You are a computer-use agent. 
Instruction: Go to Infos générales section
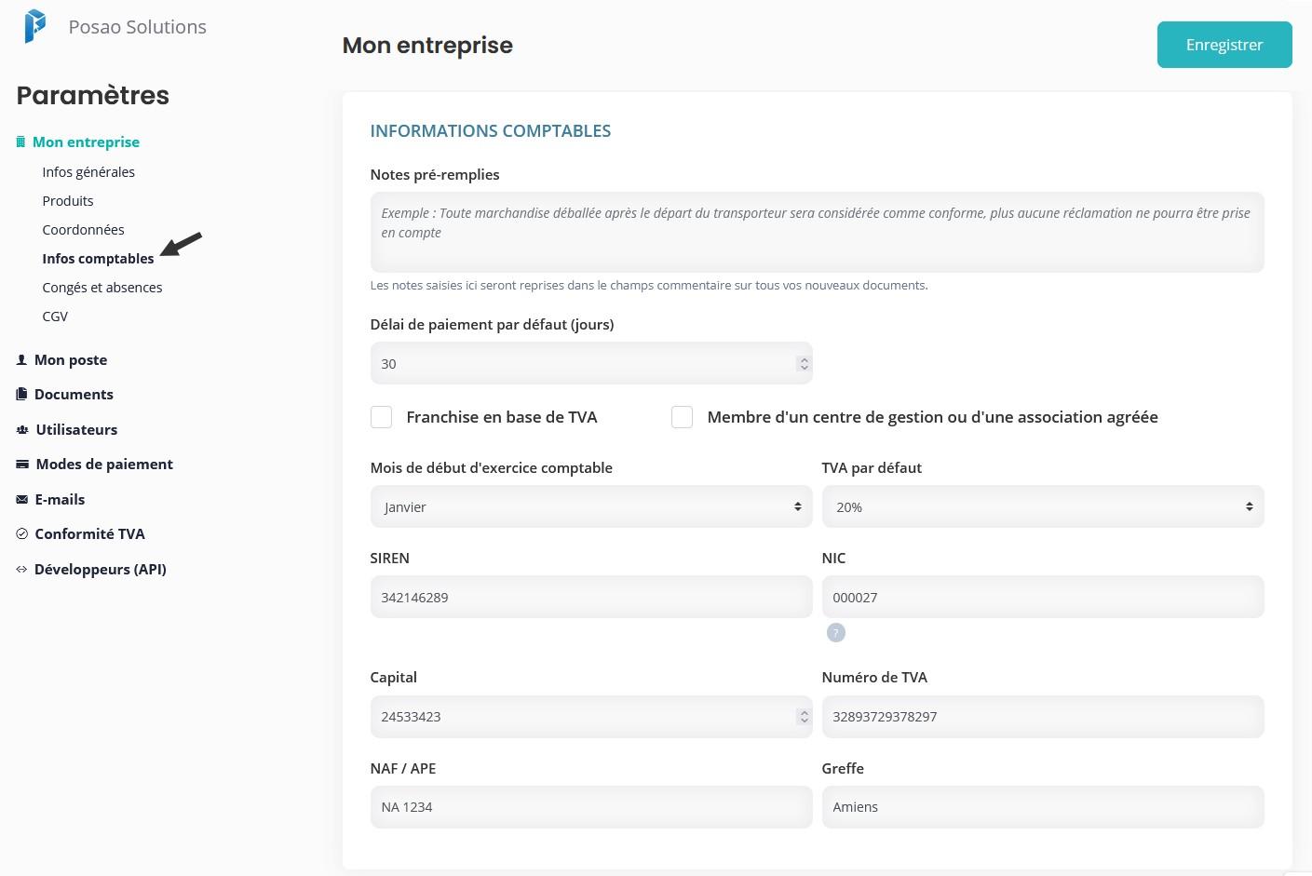pos(88,172)
